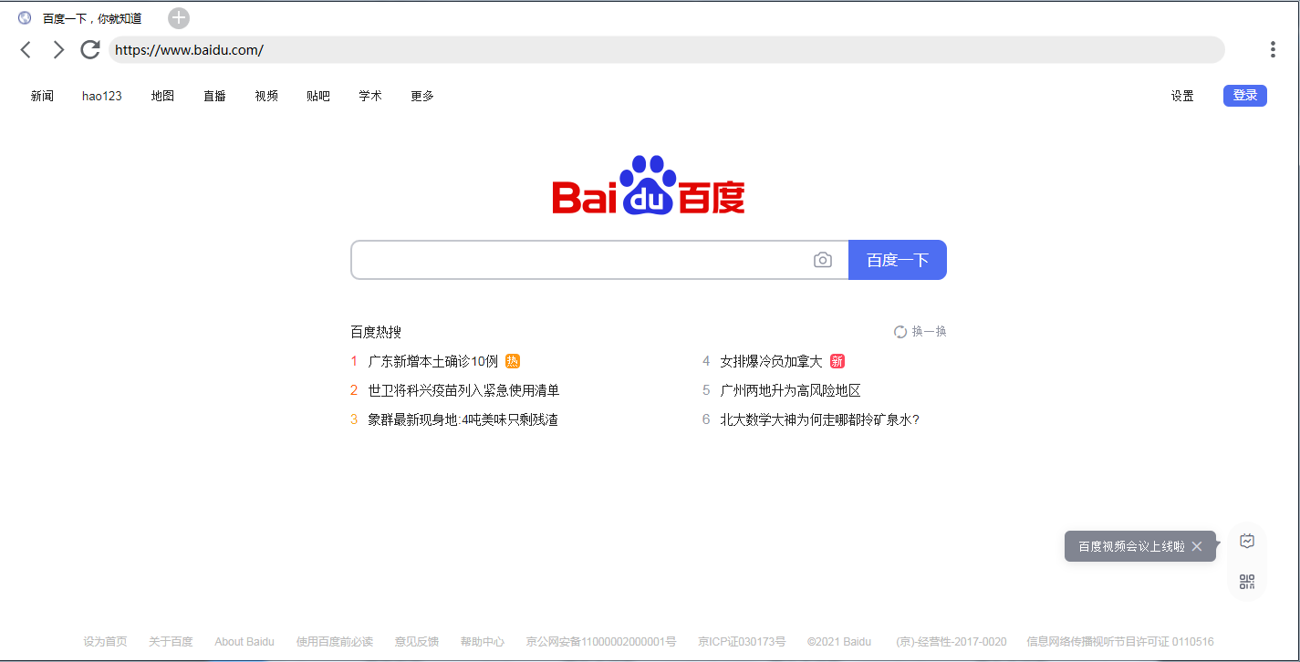This screenshot has width=1300, height=662.
Task: Open hot search 北大数学大神为何走哪都拎矿泉水
Action: [819, 419]
